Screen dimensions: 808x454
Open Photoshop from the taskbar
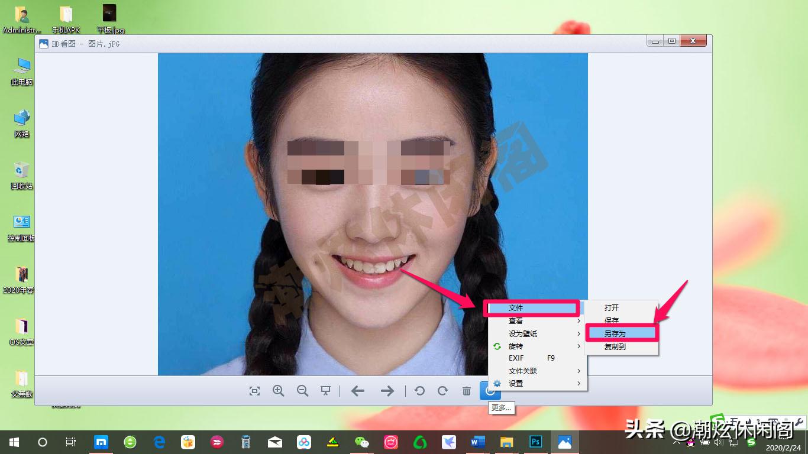(535, 442)
